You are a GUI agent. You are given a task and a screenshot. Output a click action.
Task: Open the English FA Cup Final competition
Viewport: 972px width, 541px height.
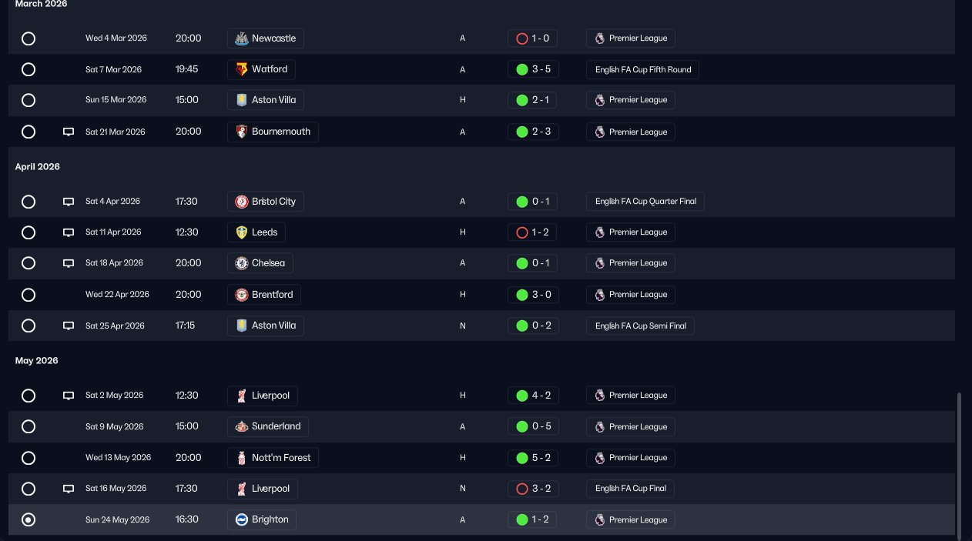coord(631,489)
